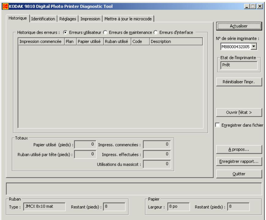
Task: Click the Actualiser button
Action: coord(239,26)
